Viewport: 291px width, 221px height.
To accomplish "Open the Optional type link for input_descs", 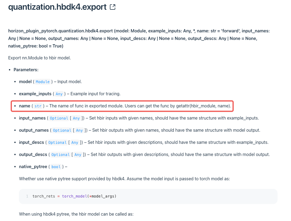I will [x=57, y=142].
